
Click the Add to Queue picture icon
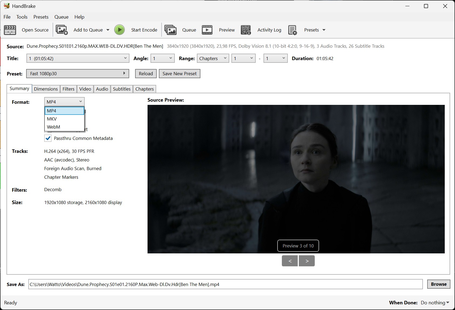62,30
